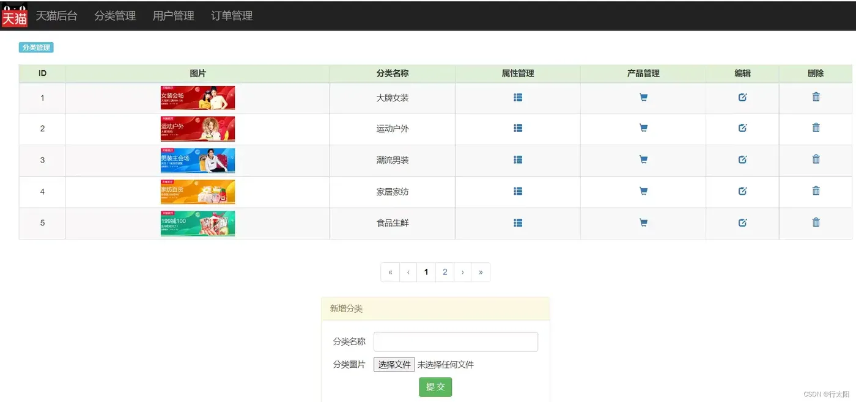Click the 未选择任何文件 file status text
Screen dimensions: 856x402
[x=446, y=365]
